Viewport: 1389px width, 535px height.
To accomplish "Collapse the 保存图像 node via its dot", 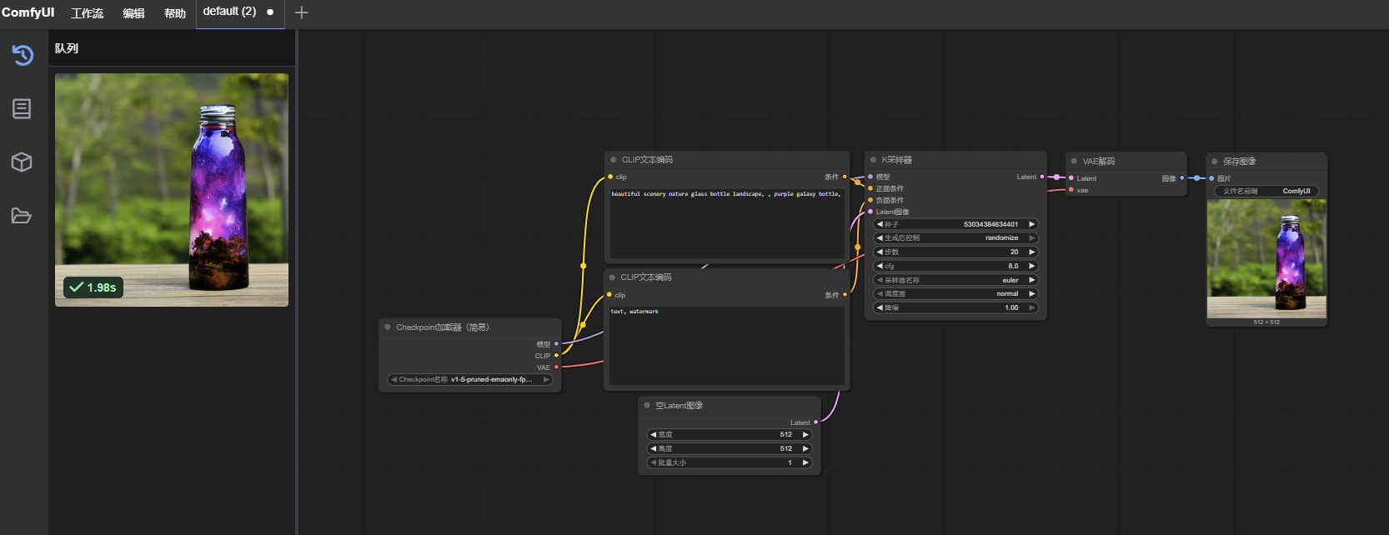I will coord(1214,161).
